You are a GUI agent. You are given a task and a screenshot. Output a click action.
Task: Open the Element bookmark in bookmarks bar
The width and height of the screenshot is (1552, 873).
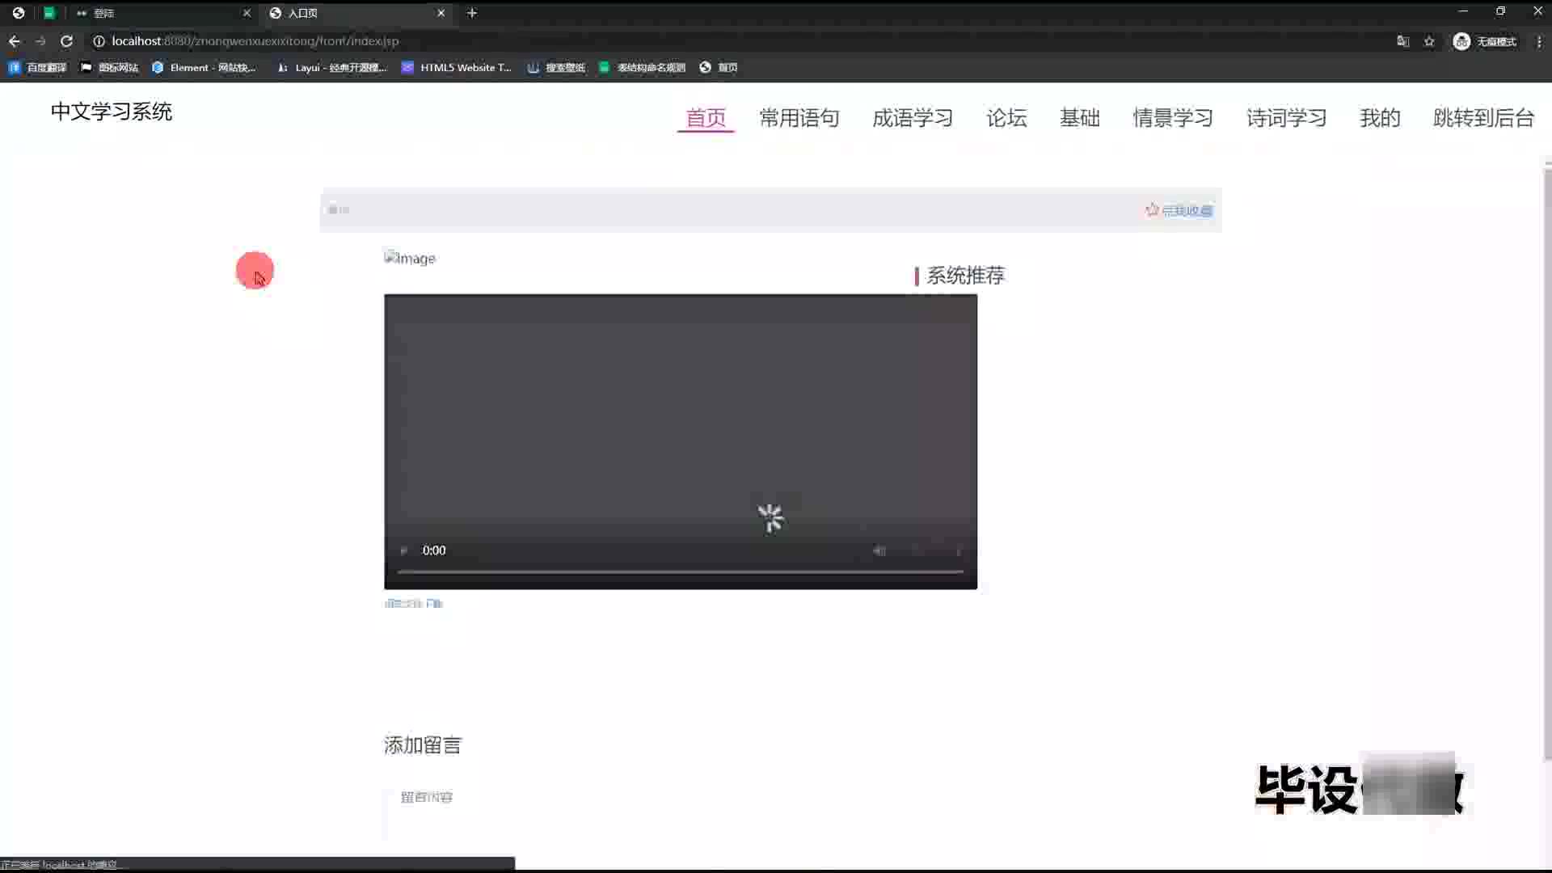click(204, 68)
